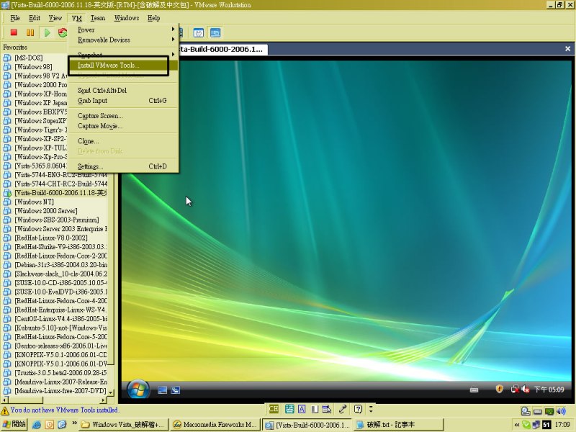Choose Capture Screen from the VM menu
Viewport: 576px width, 432px height.
click(123, 116)
